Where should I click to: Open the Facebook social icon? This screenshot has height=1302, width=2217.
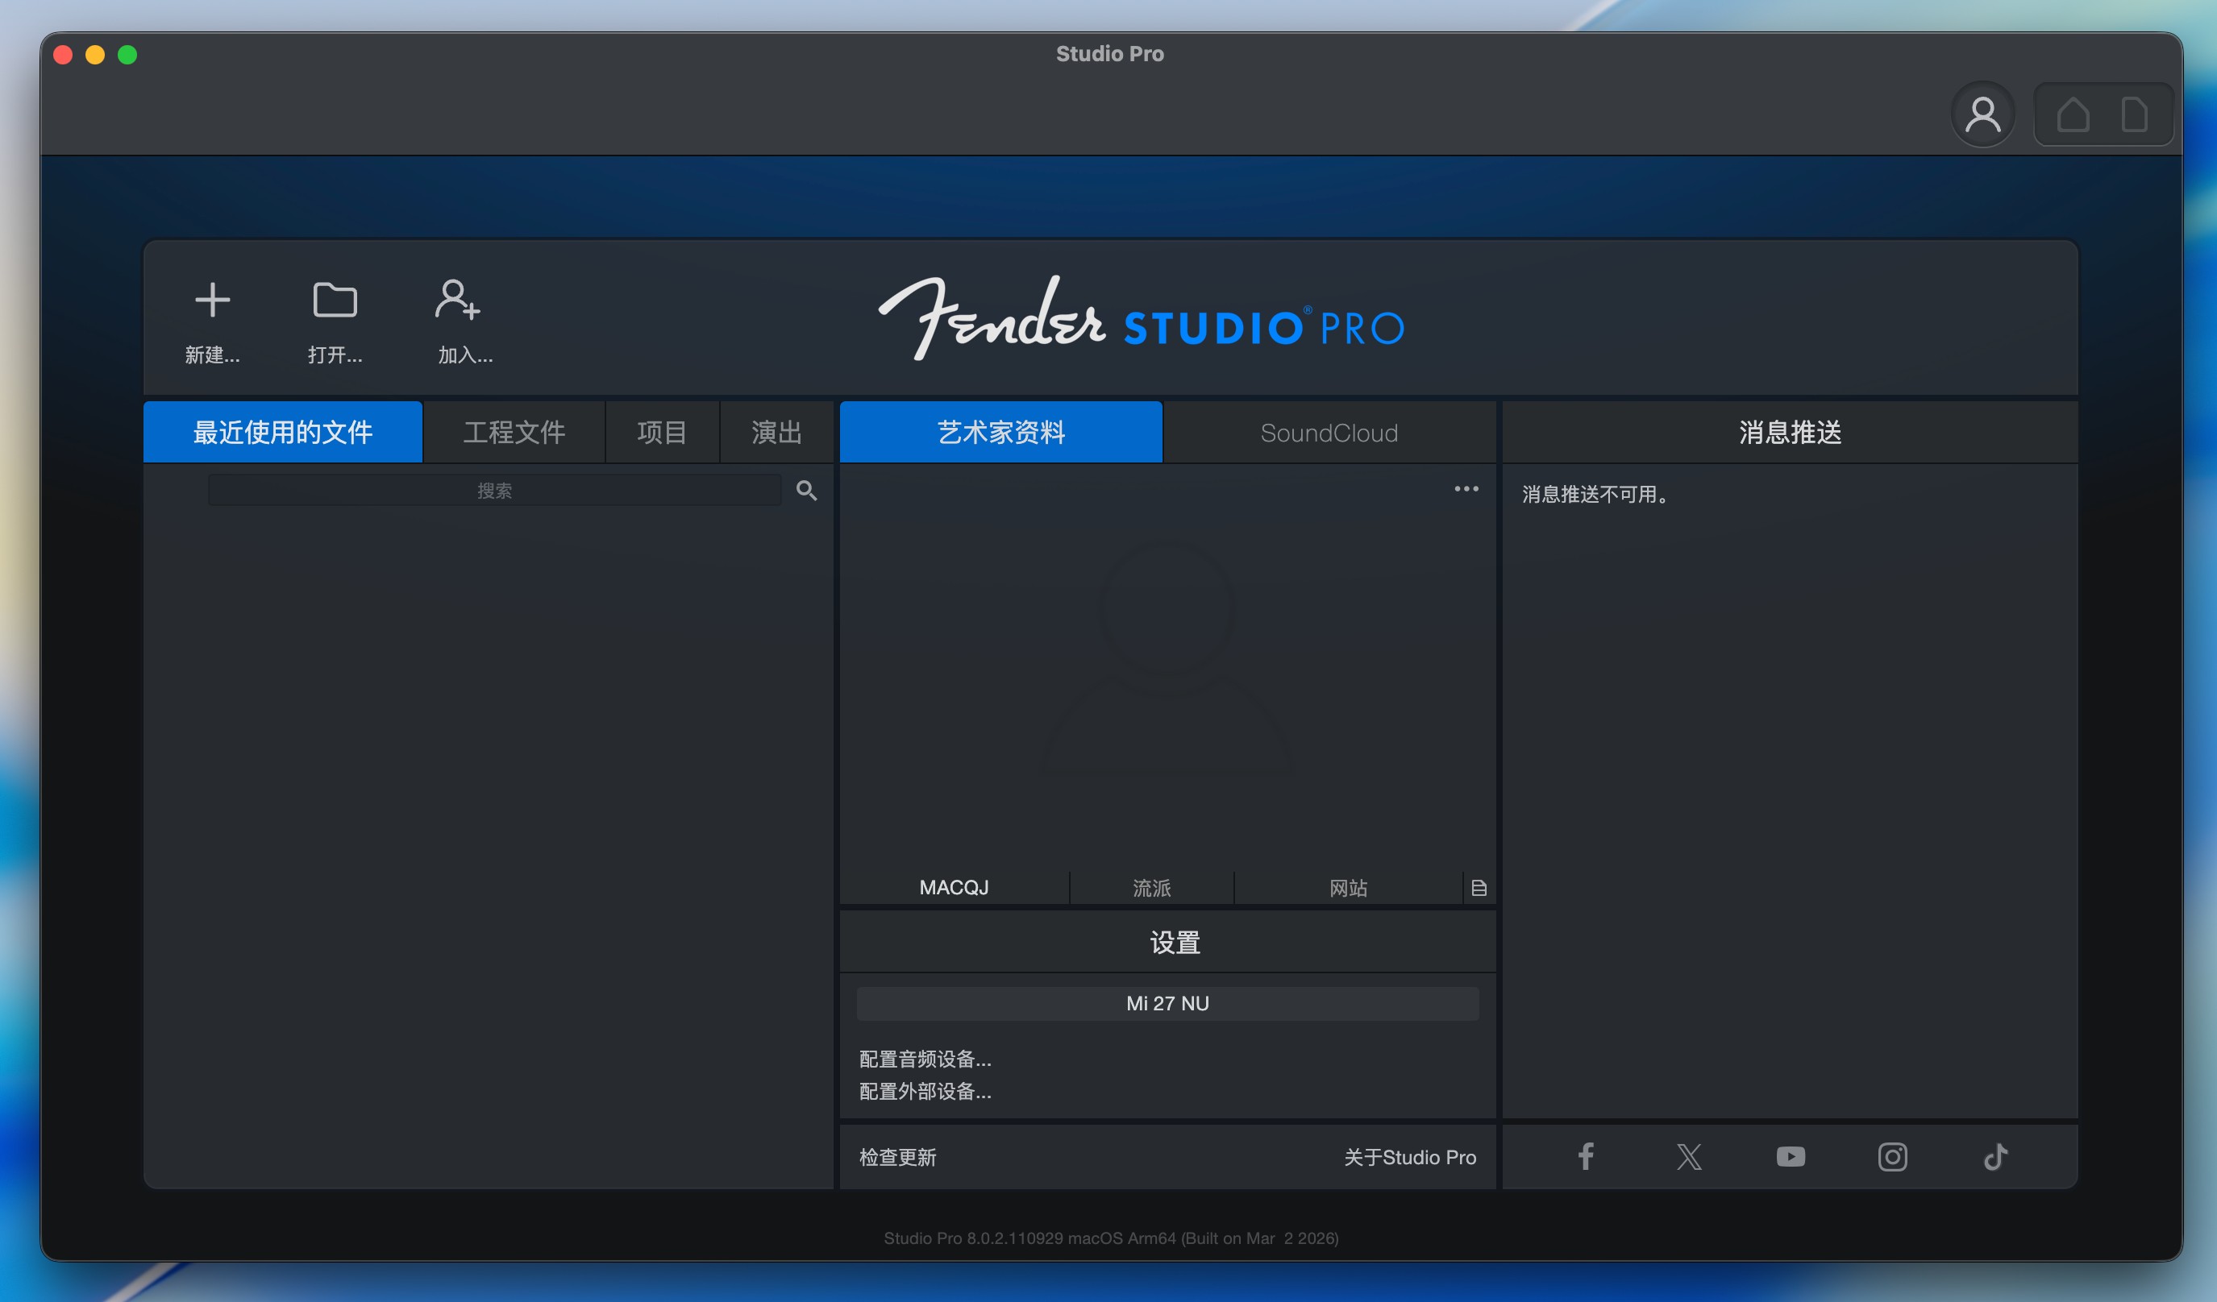point(1585,1156)
